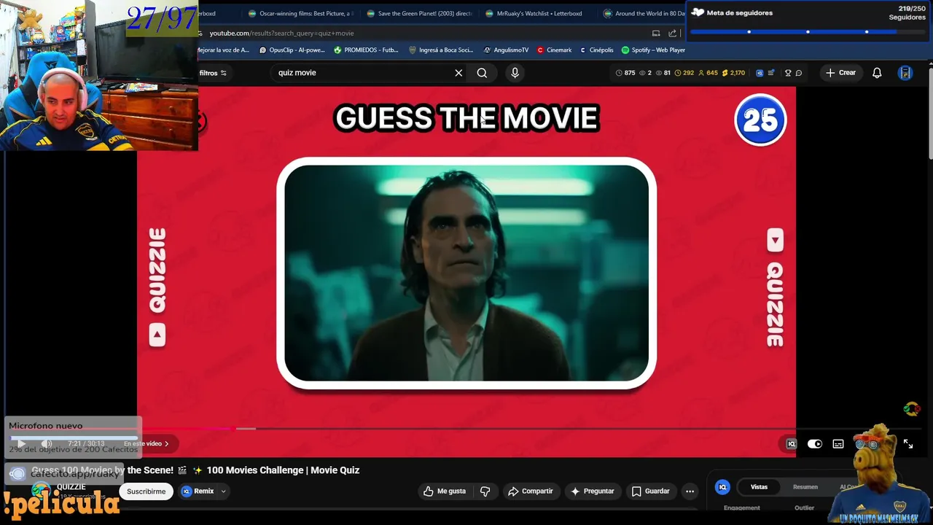Open the OpusClip bookmark
The image size is (933, 525).
[x=294, y=50]
